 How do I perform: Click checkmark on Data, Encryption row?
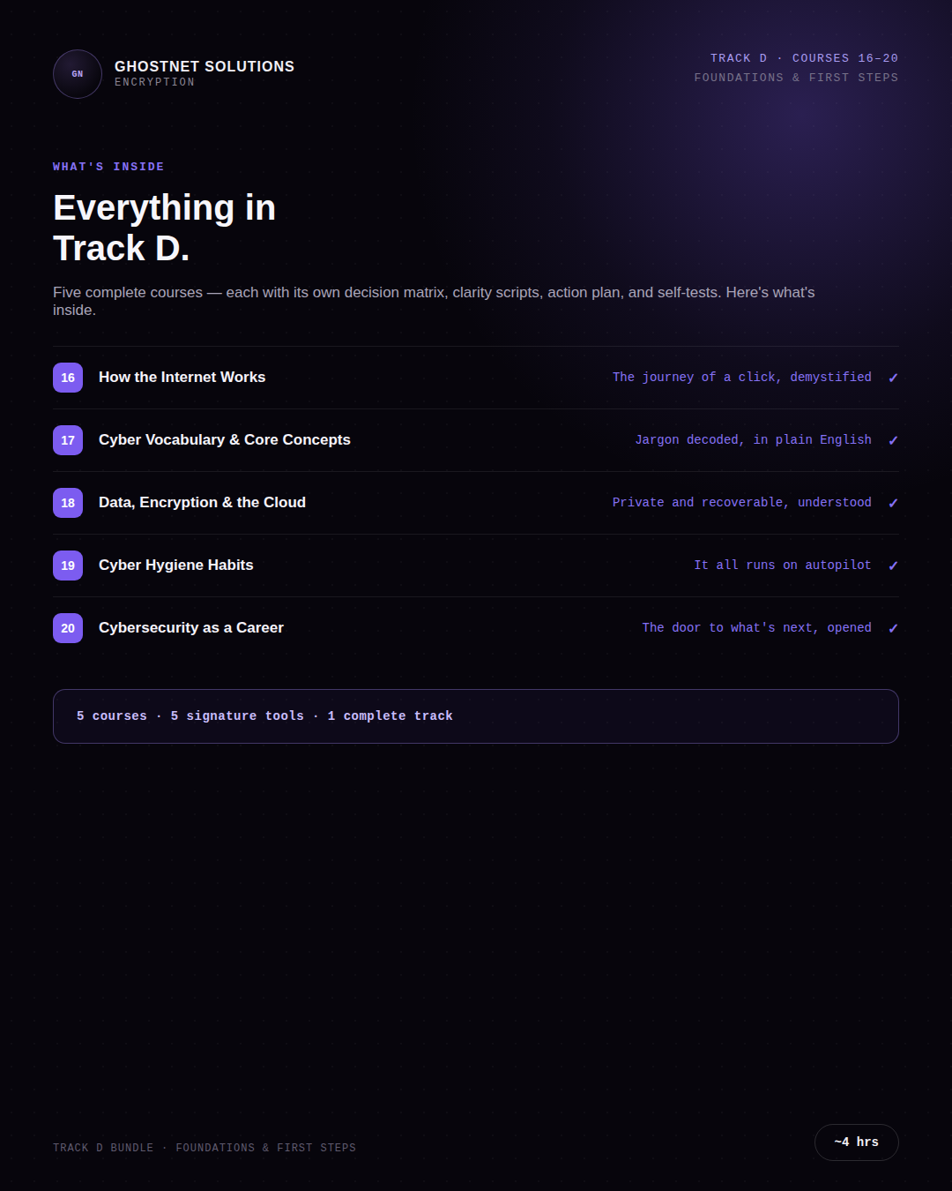coord(893,503)
